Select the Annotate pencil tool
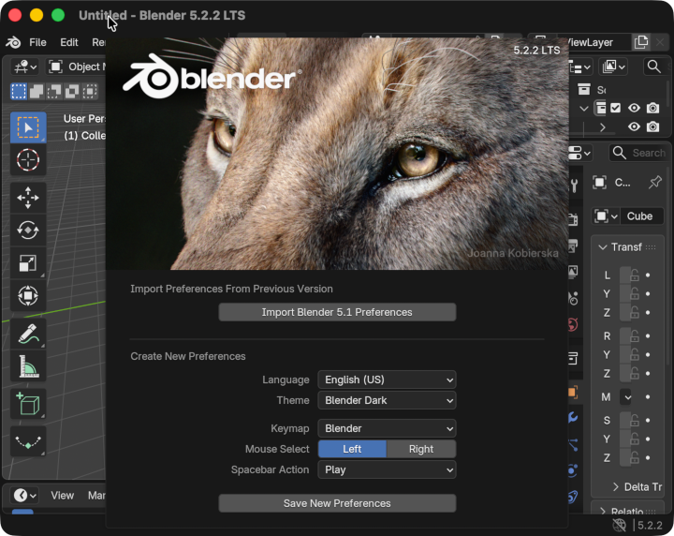This screenshot has width=674, height=536. tap(28, 334)
